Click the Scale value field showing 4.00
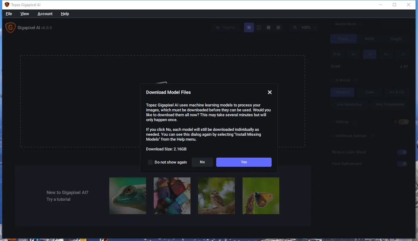Viewport: 418px width, 241px height. click(403, 66)
